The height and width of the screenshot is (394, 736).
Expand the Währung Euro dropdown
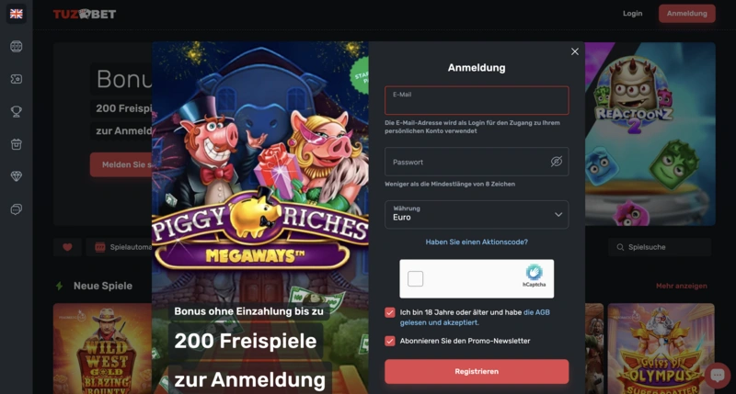477,215
